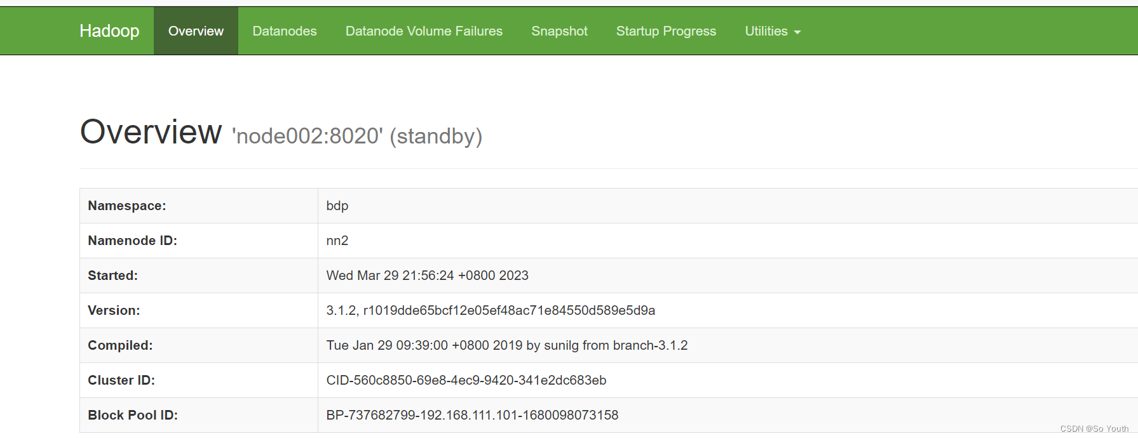
Task: Open the Overview tab
Action: point(196,31)
